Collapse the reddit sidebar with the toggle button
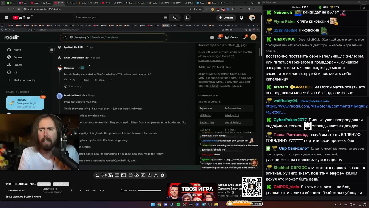Screen dimensions: 369x208 click(x=52, y=50)
